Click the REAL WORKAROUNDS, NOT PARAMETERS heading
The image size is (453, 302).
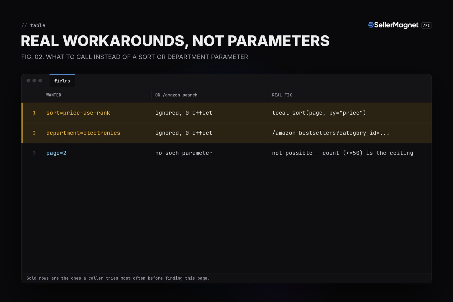(x=175, y=41)
